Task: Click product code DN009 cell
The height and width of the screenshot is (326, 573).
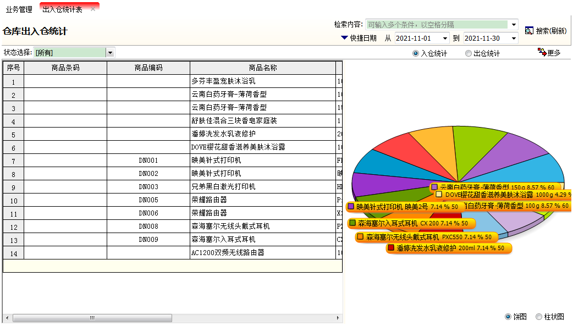Action: point(148,239)
